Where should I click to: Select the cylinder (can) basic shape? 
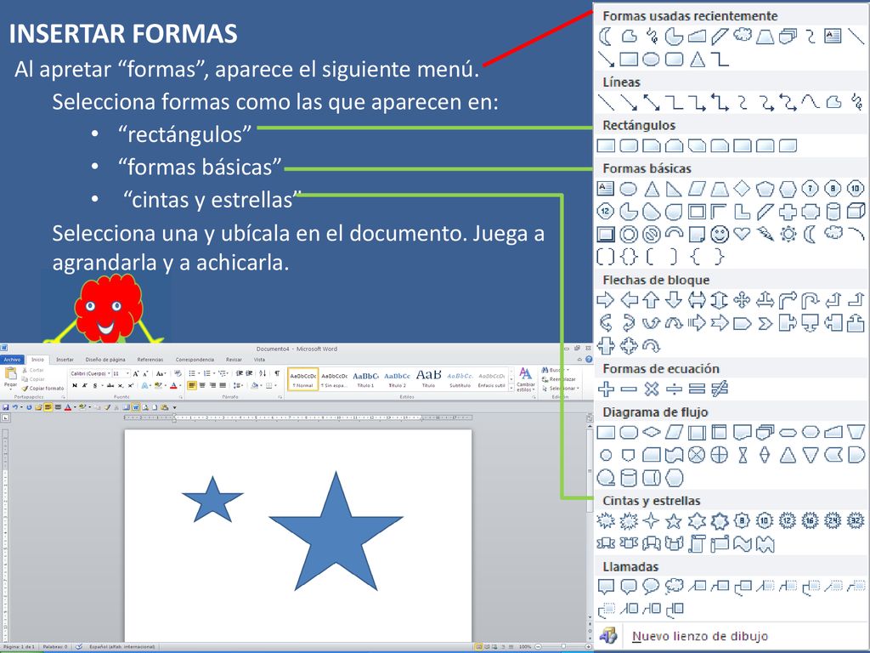tap(833, 212)
